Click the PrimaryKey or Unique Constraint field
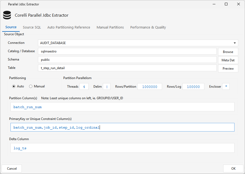Viewport: 245px width, 174px height. tap(122, 127)
